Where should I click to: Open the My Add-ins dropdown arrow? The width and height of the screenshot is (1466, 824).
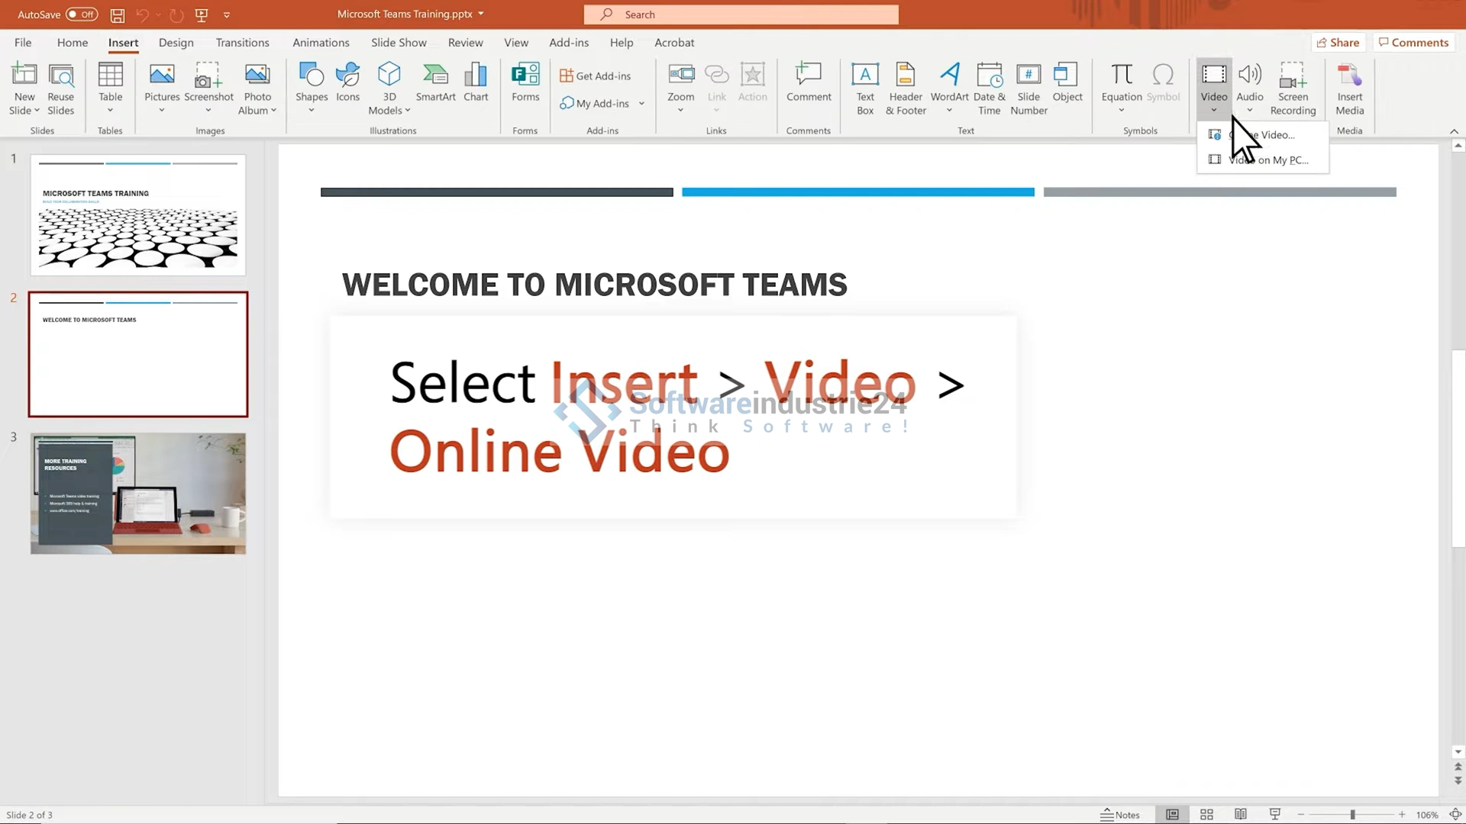[x=641, y=104]
